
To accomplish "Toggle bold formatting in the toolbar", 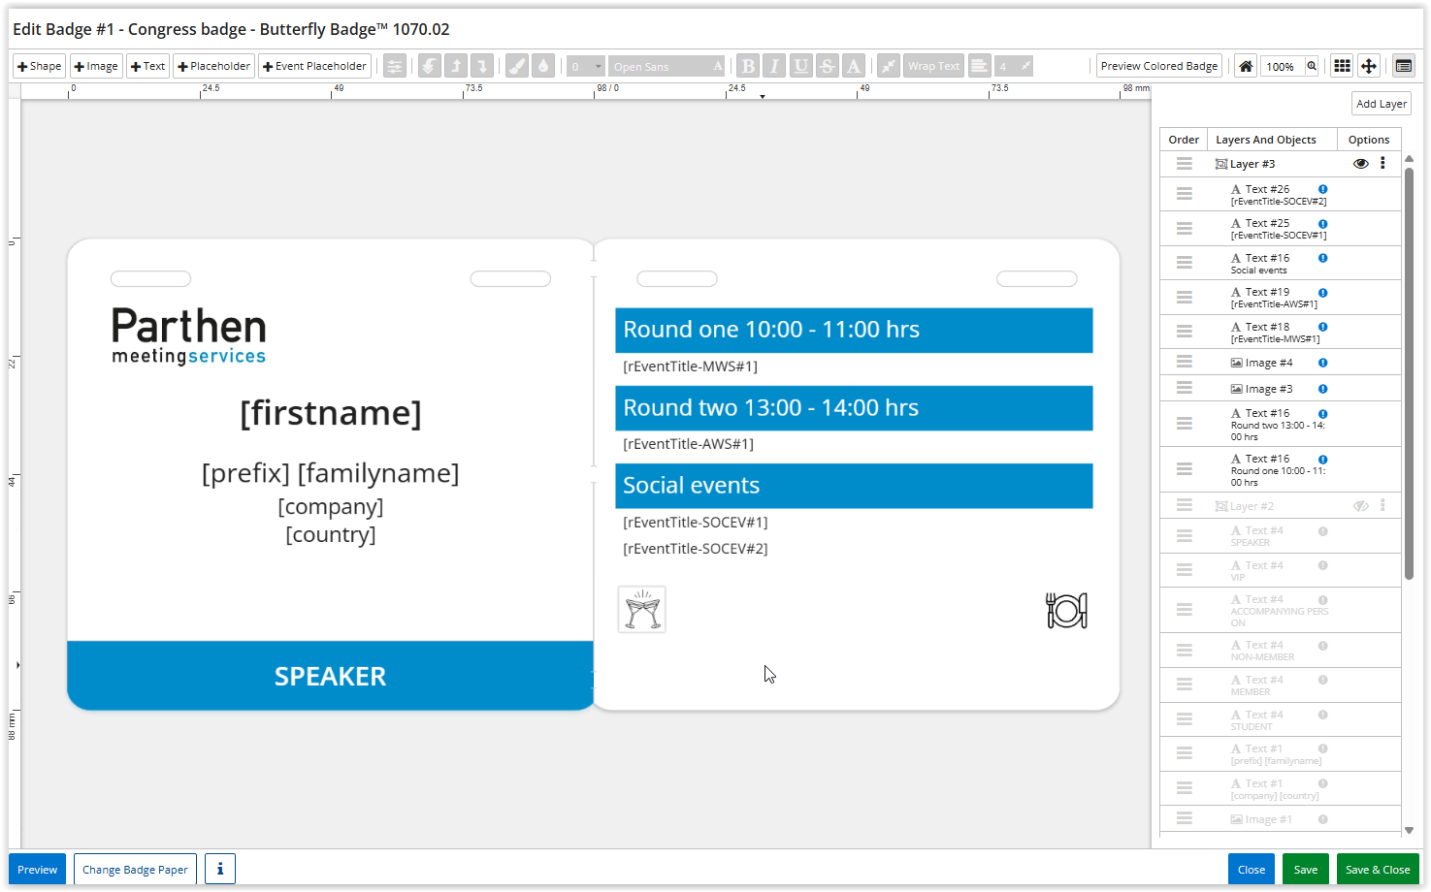I will [x=748, y=66].
